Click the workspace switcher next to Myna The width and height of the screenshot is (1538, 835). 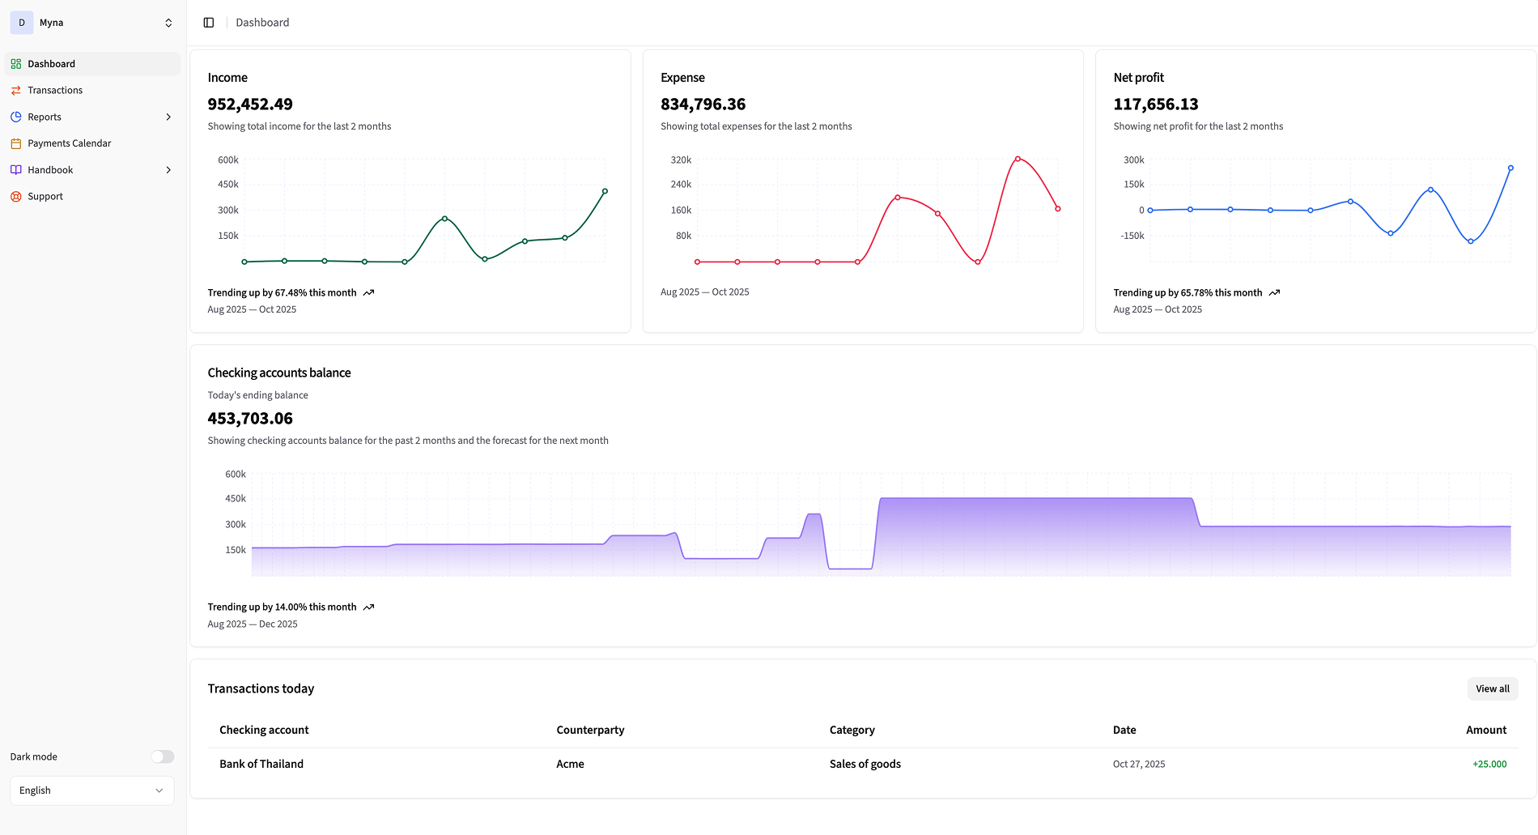[x=168, y=22]
